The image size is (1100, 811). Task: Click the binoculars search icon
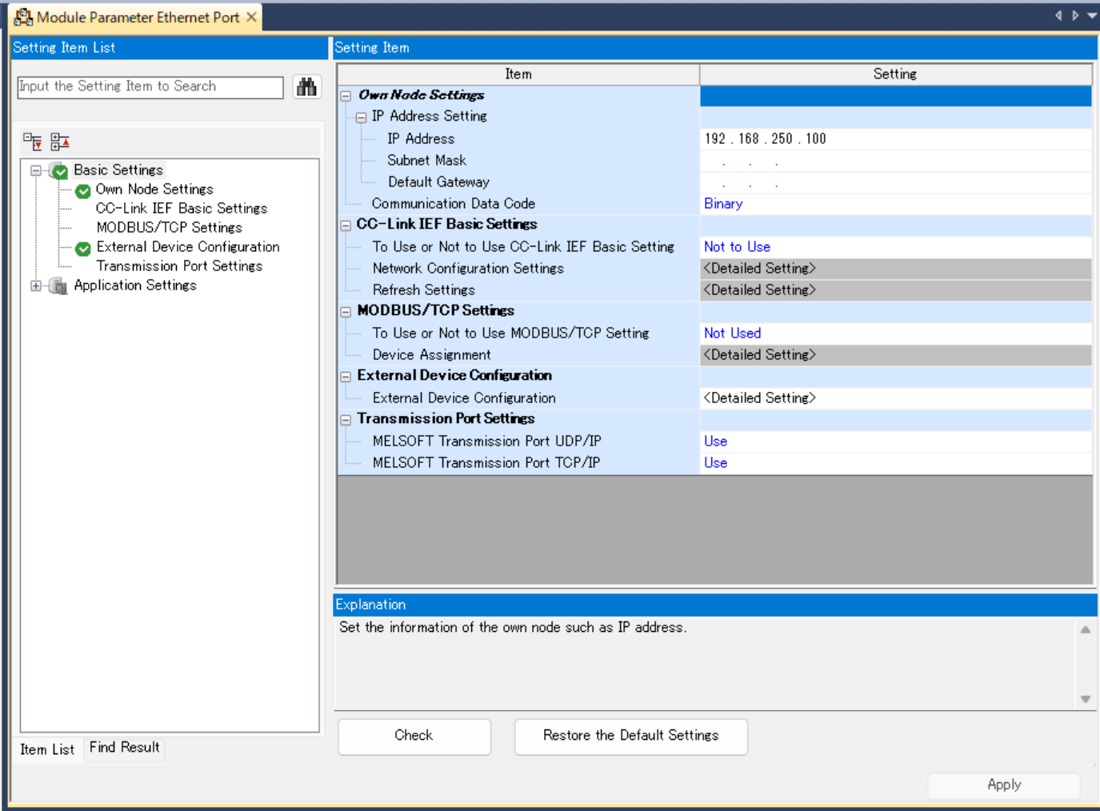306,86
